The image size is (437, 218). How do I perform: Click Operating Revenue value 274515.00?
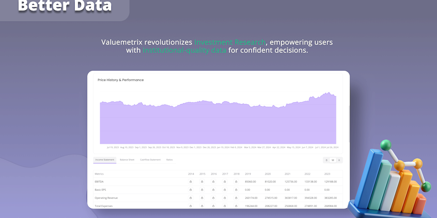[271, 198]
